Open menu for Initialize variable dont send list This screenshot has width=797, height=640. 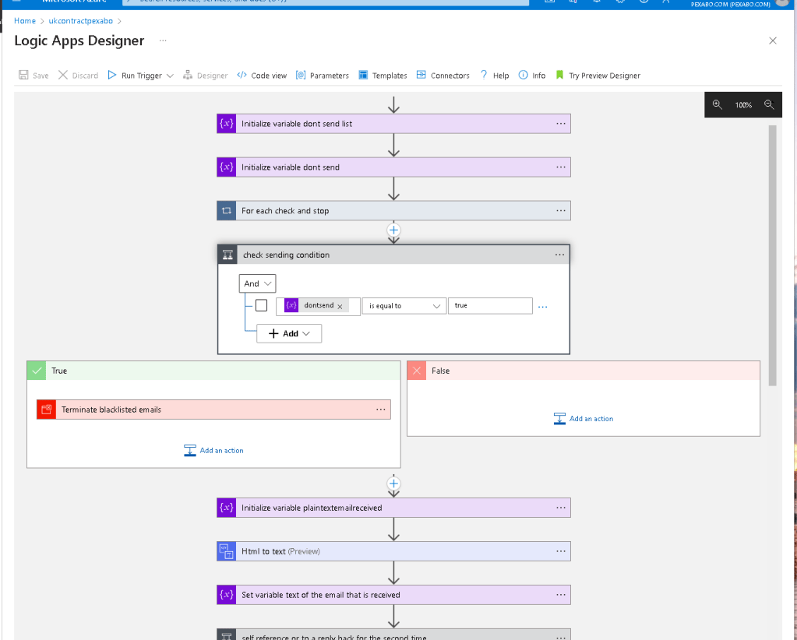point(561,124)
